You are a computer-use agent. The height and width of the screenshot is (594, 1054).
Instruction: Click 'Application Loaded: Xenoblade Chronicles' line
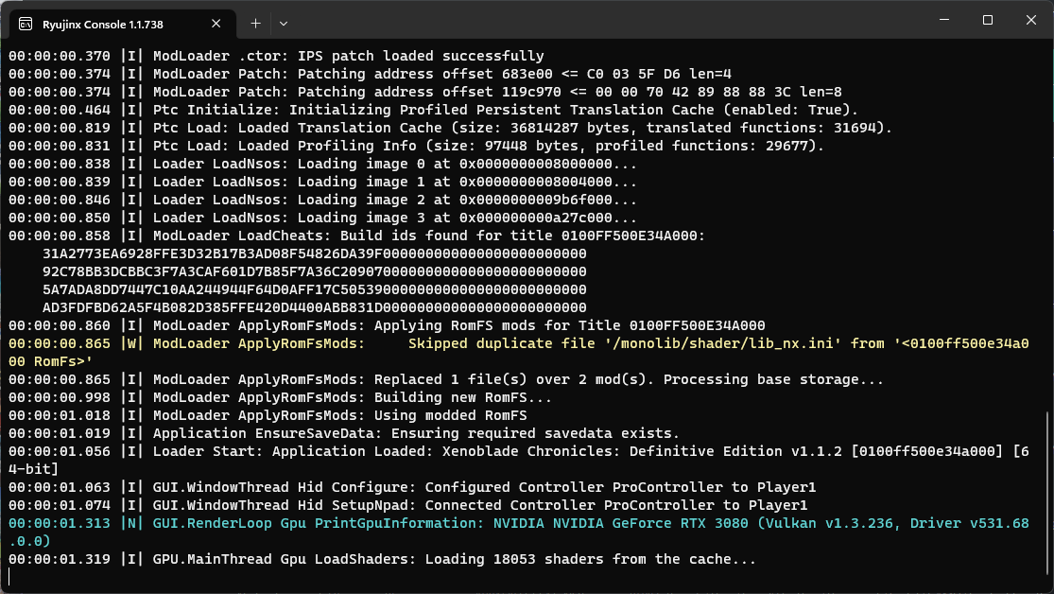[x=519, y=460]
